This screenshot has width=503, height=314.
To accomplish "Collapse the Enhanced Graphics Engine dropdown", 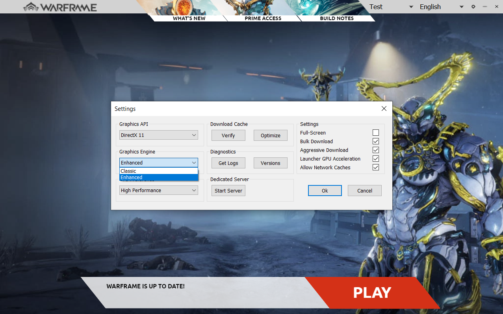I will click(159, 163).
